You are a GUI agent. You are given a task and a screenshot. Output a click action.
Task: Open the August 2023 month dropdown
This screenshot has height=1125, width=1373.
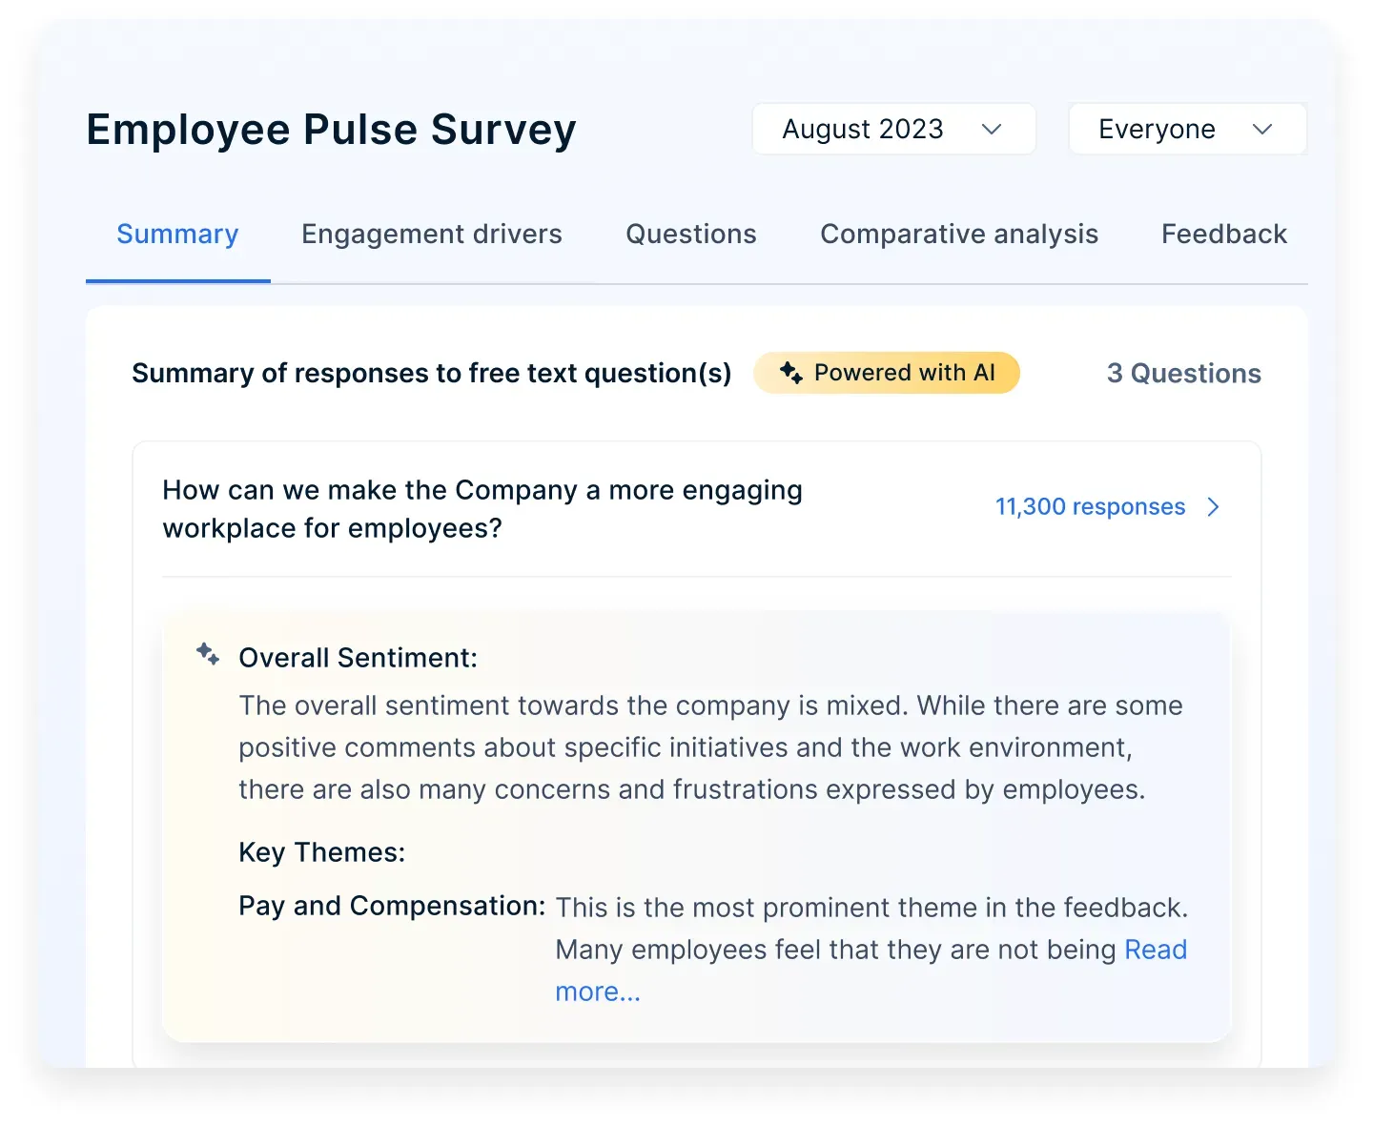[x=892, y=129]
